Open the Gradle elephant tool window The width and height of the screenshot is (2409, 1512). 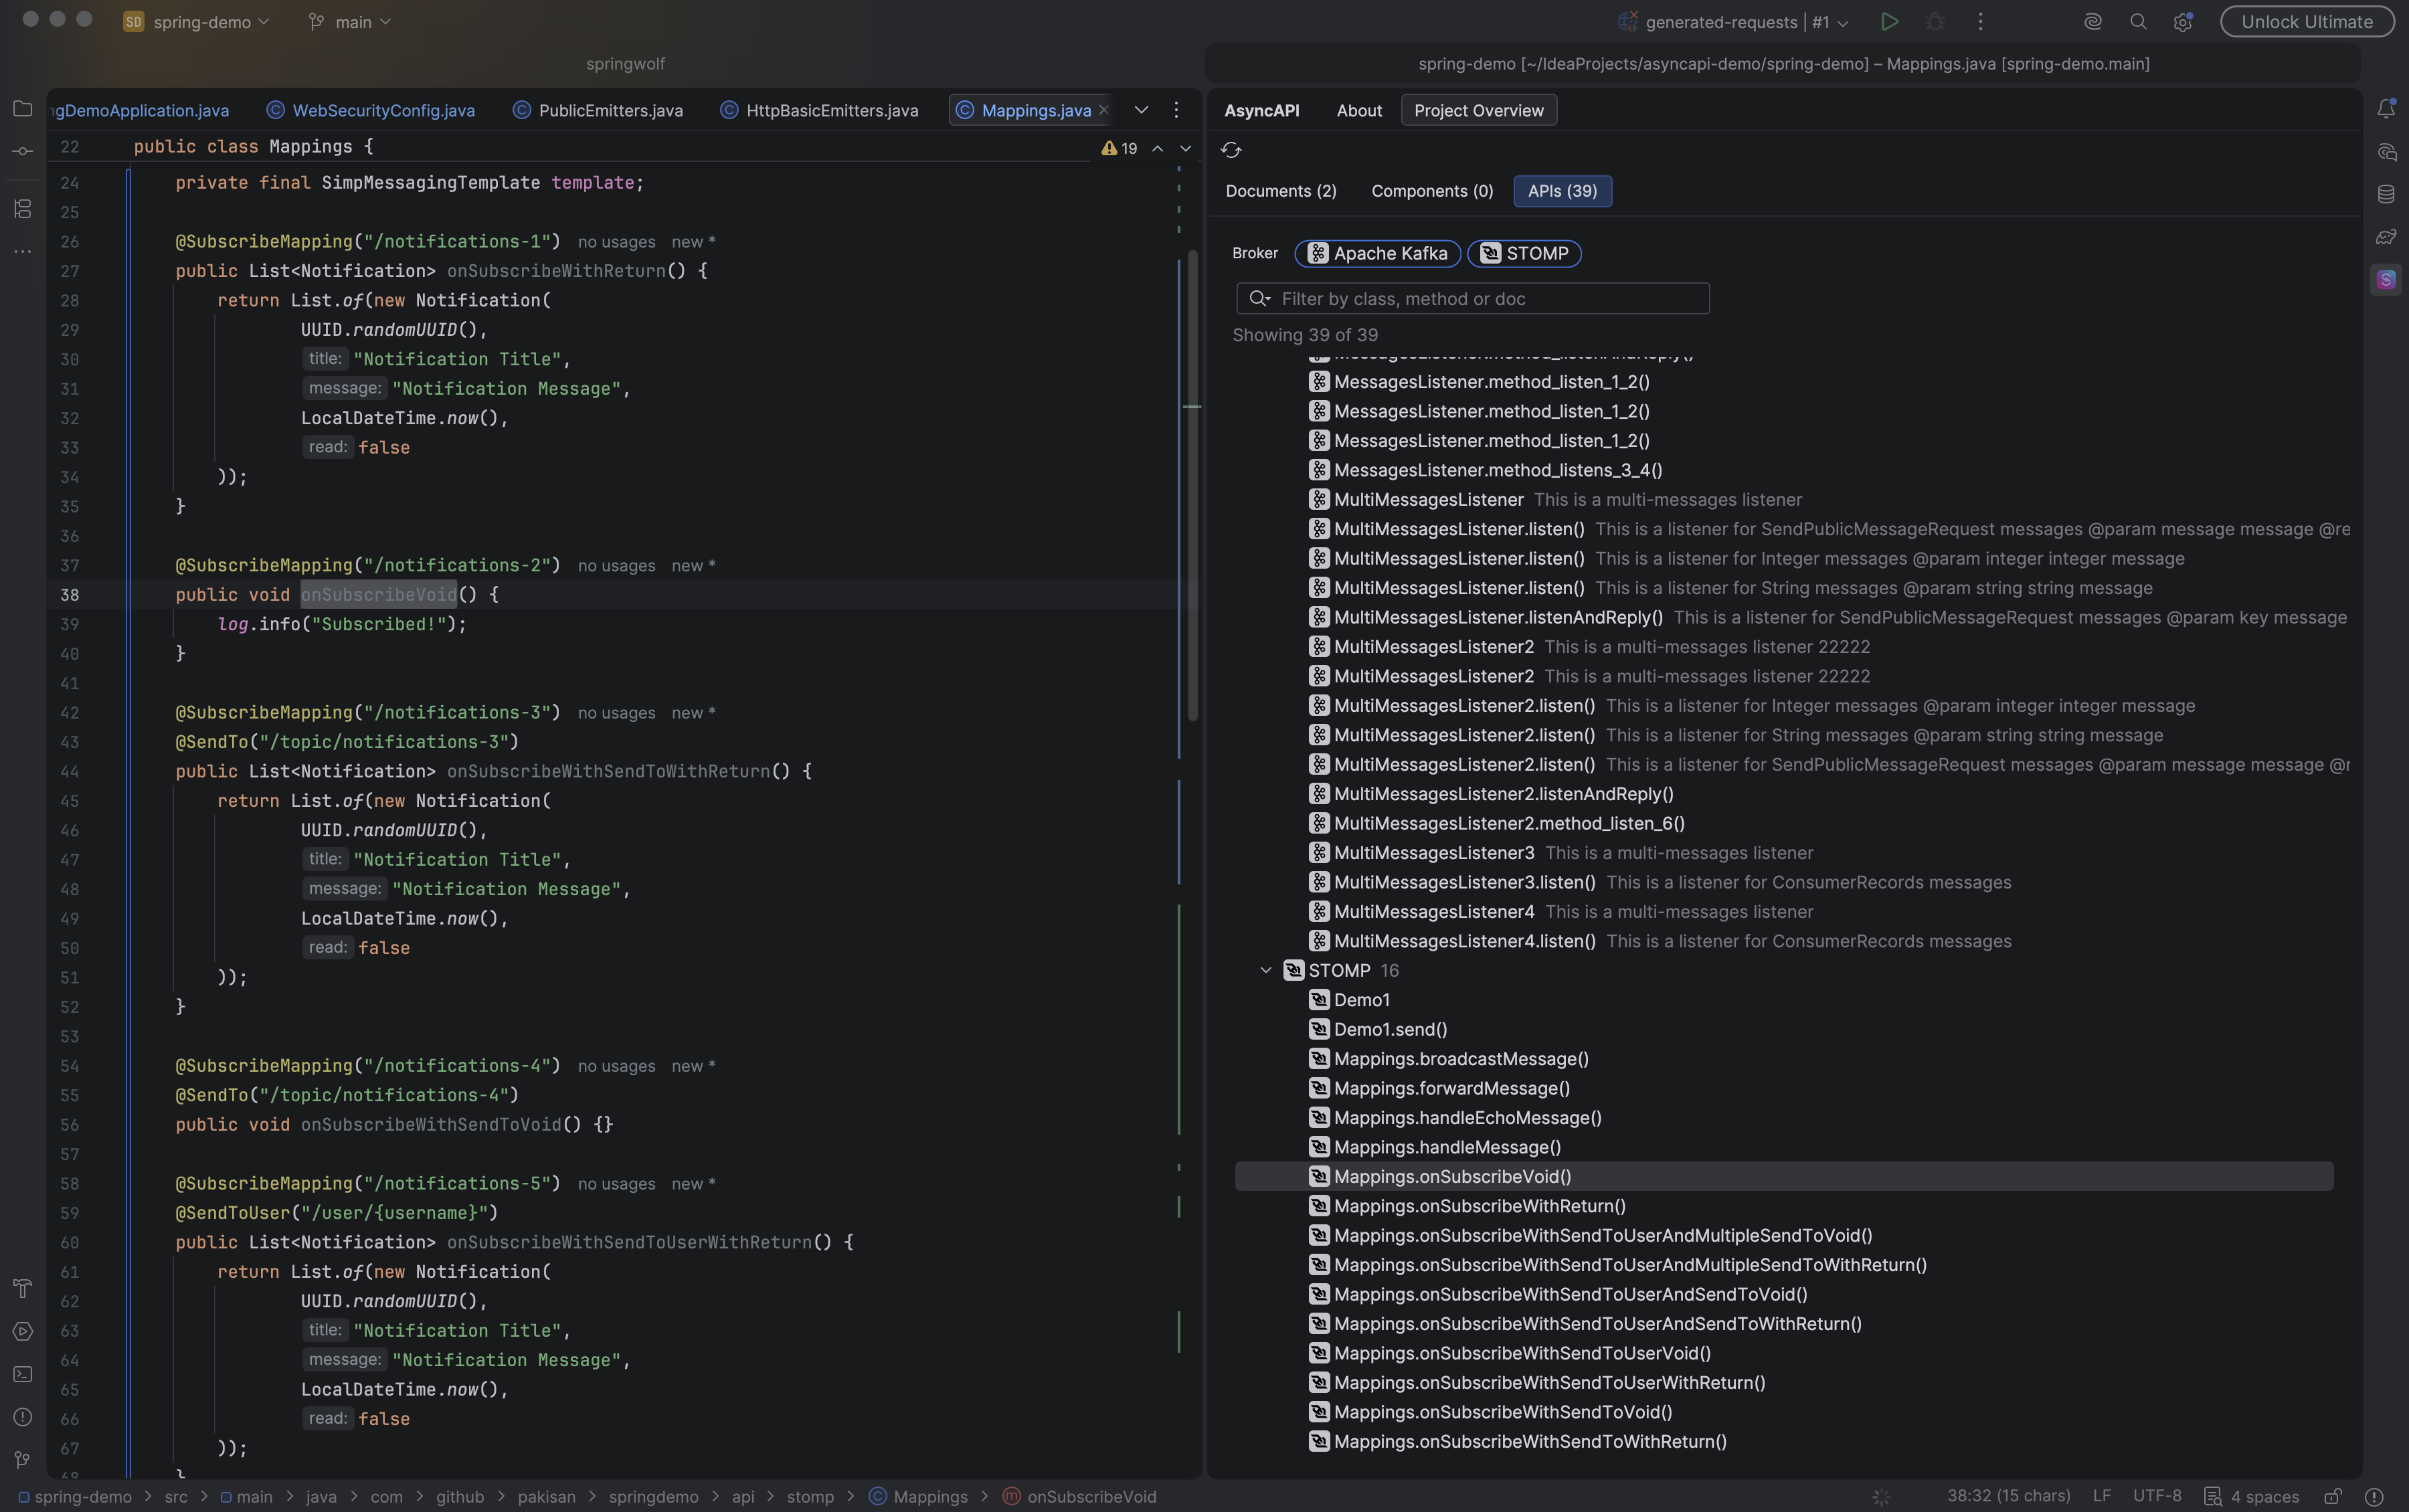pos(2386,237)
